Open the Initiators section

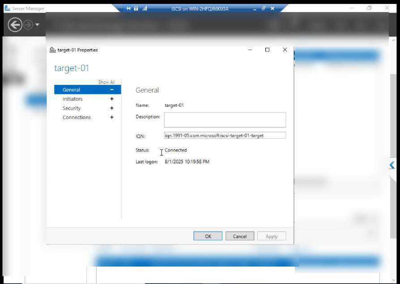tap(72, 99)
